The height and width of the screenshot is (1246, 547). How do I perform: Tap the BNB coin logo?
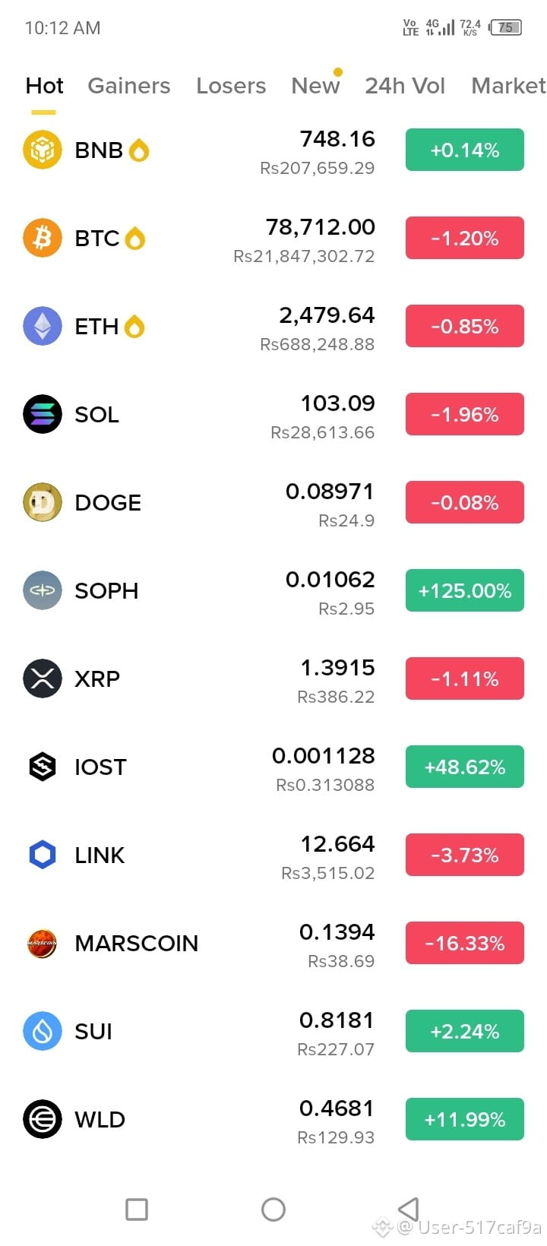43,150
